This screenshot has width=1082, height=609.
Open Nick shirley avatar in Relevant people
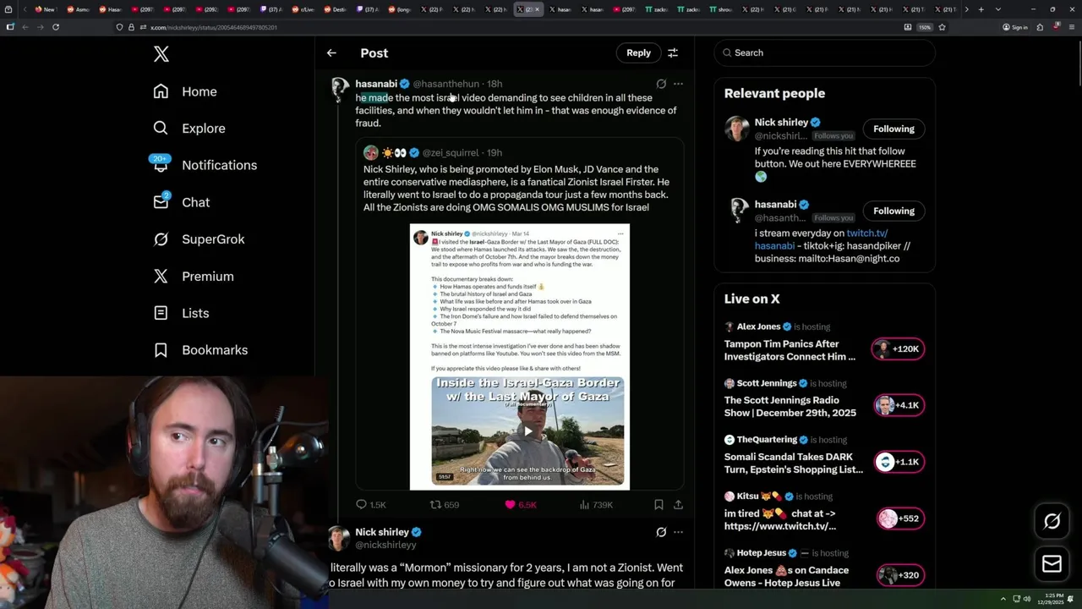[737, 129]
